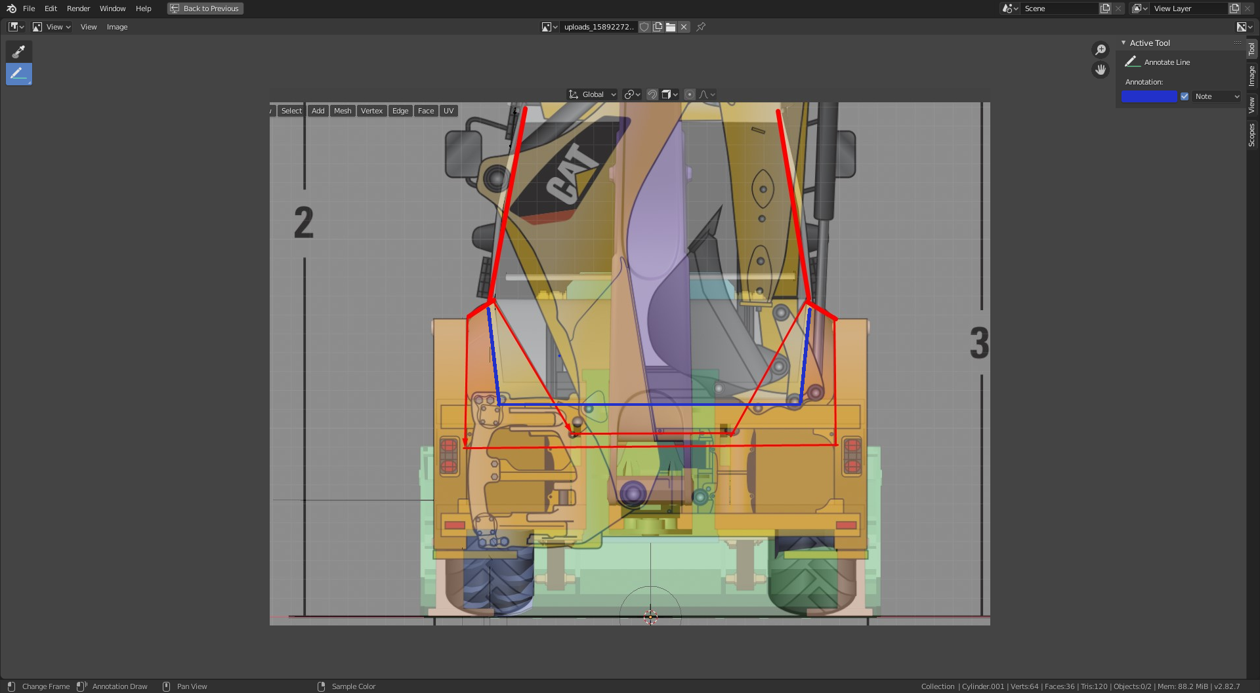Open the scene browse dropdown
This screenshot has width=1260, height=693.
pyautogui.click(x=1010, y=9)
